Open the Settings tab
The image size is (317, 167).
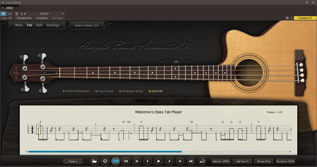[53, 25]
